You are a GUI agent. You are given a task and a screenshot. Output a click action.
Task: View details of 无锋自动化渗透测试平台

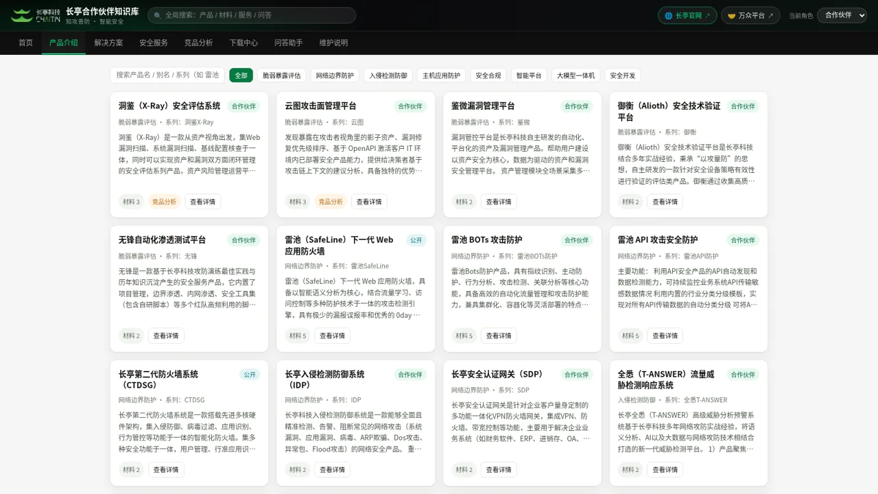[x=166, y=336]
